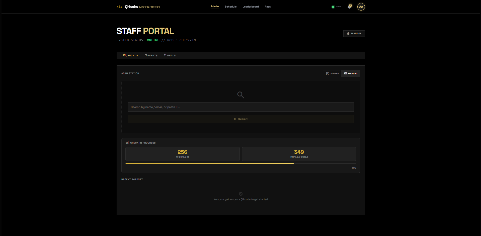This screenshot has height=236, width=481.
Task: Expand the CHECK-IN PROGRESS panel
Action: (141, 143)
